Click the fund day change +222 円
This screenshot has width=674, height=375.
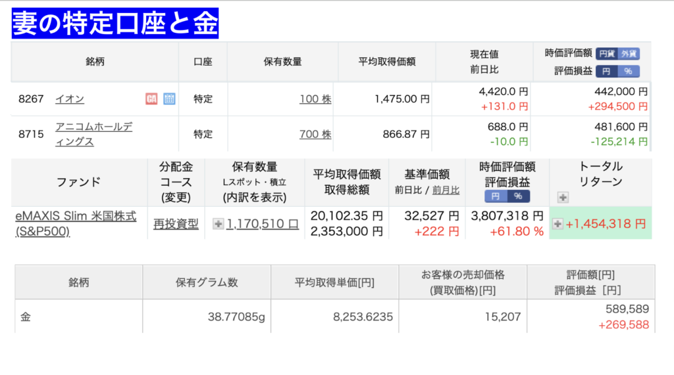click(437, 231)
